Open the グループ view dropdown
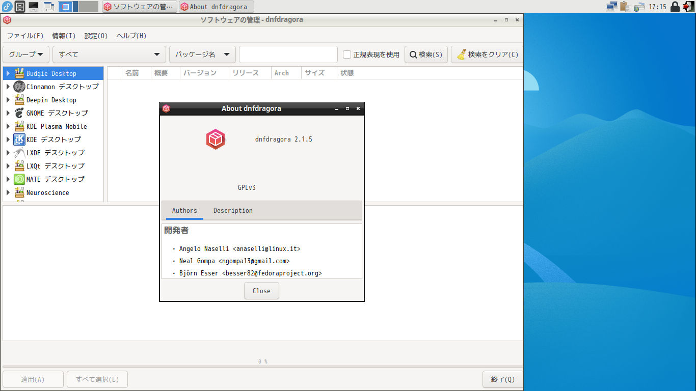696x391 pixels. [x=26, y=54]
